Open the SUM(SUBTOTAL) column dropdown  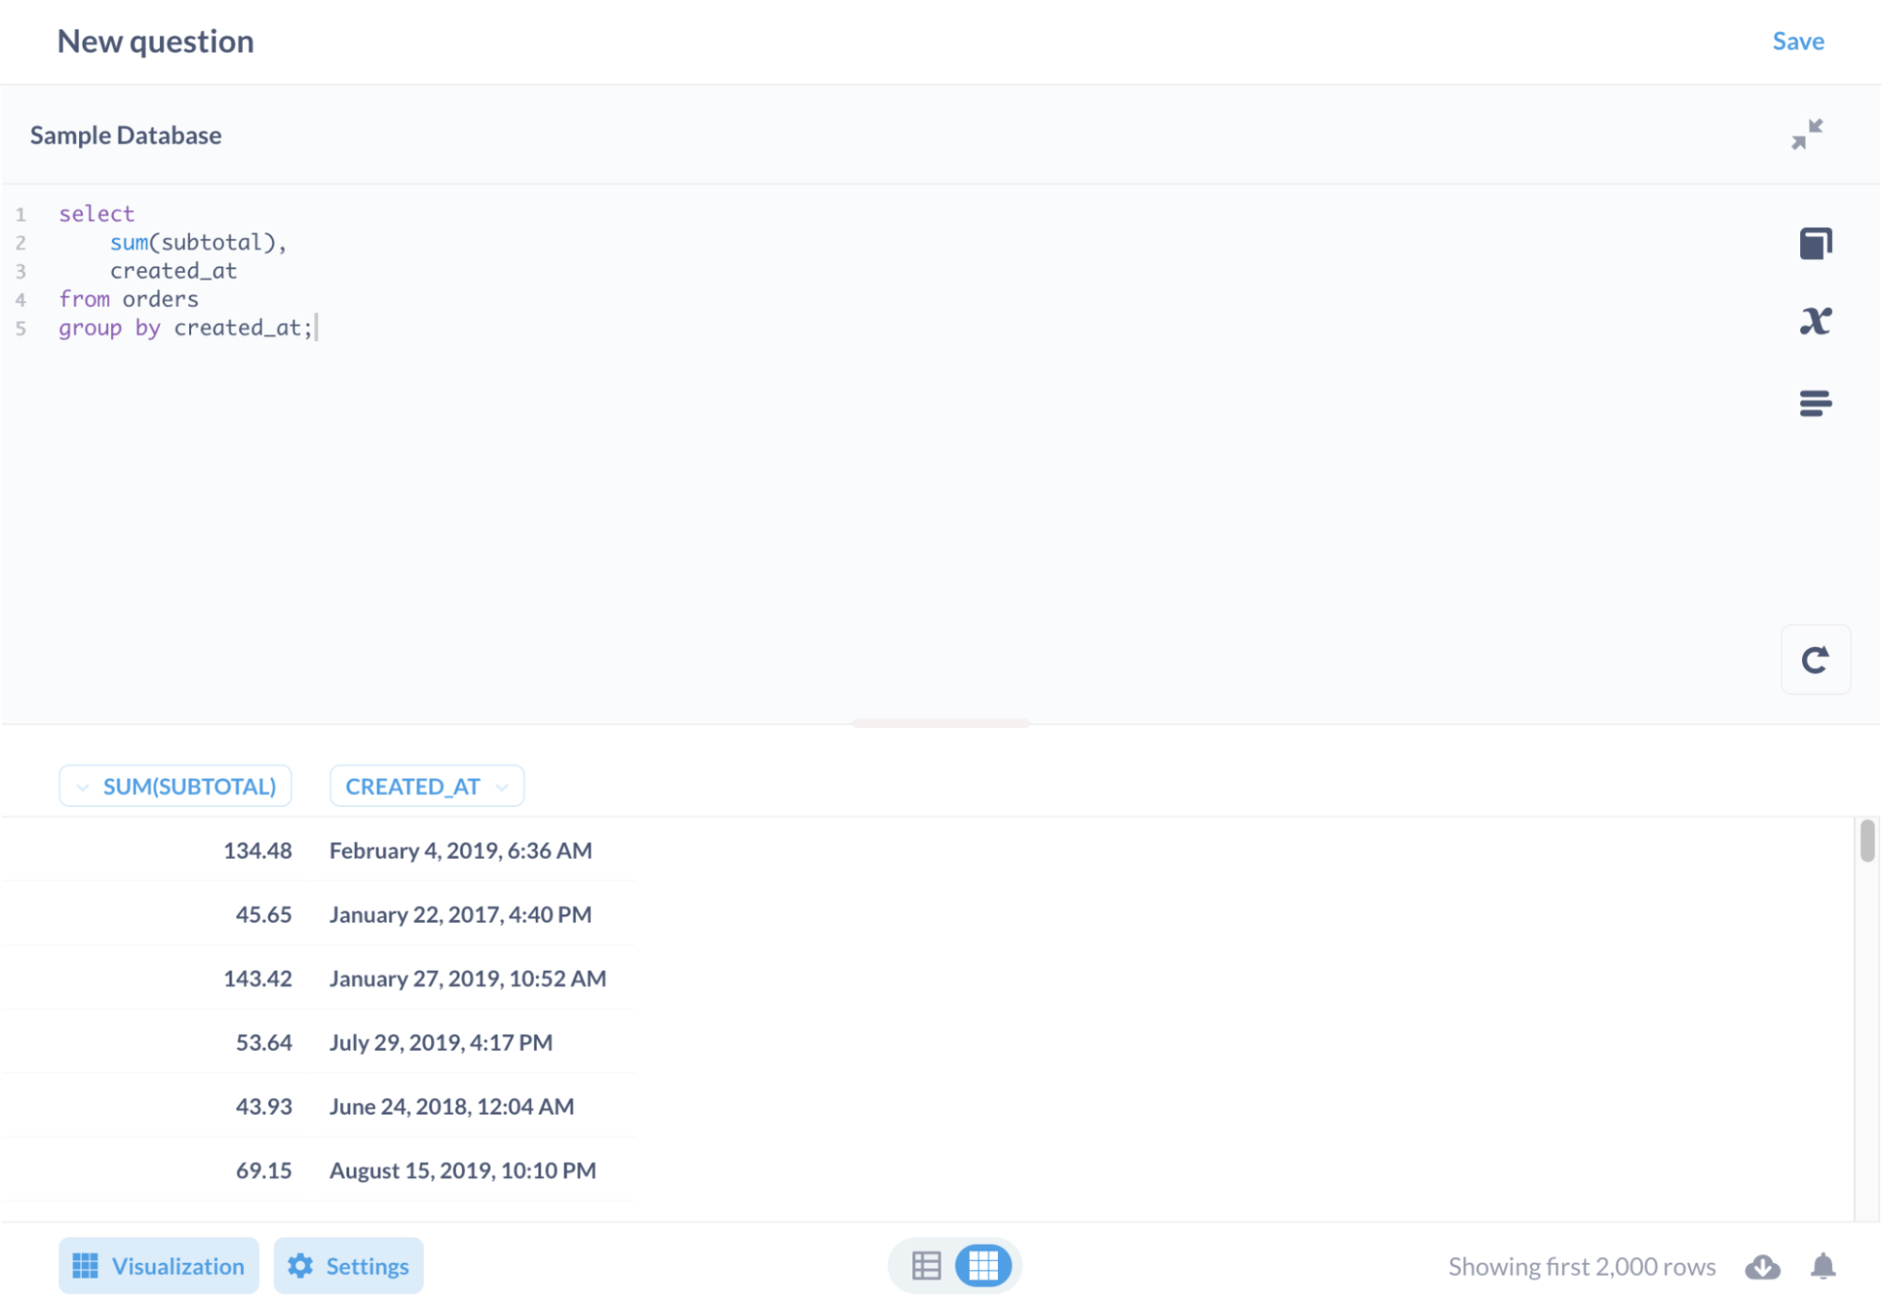pos(175,785)
